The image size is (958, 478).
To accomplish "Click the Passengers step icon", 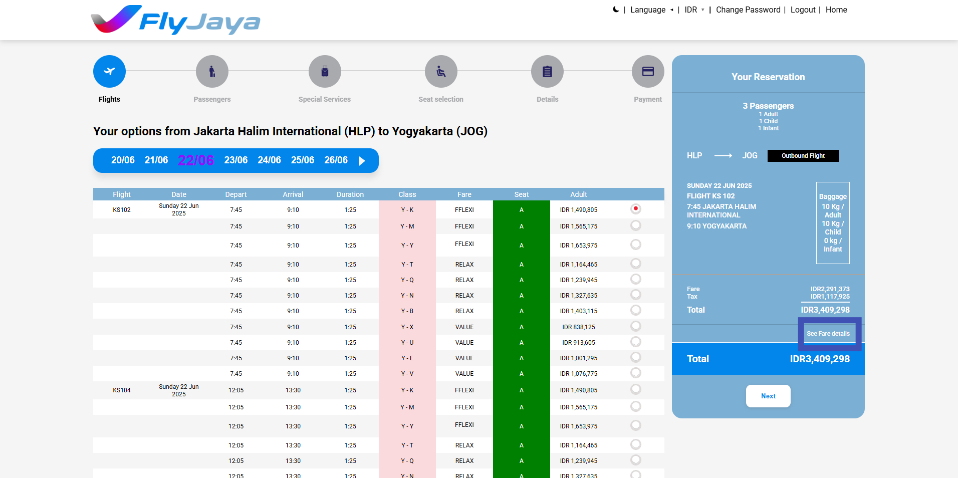I will point(212,72).
